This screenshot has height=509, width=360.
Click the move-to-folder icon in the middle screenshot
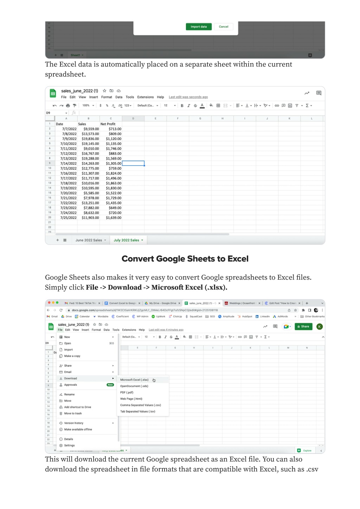click(111, 91)
